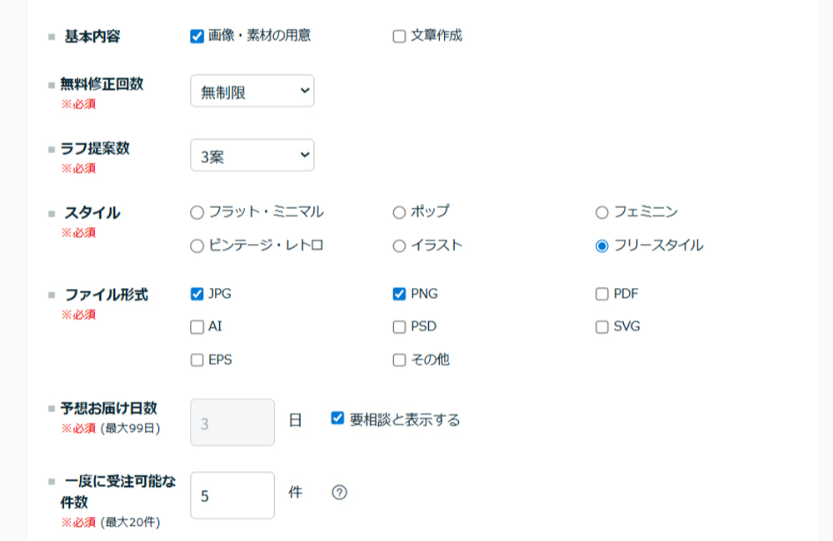Uncheck the JPG file format
The height and width of the screenshot is (541, 833).
coord(197,294)
